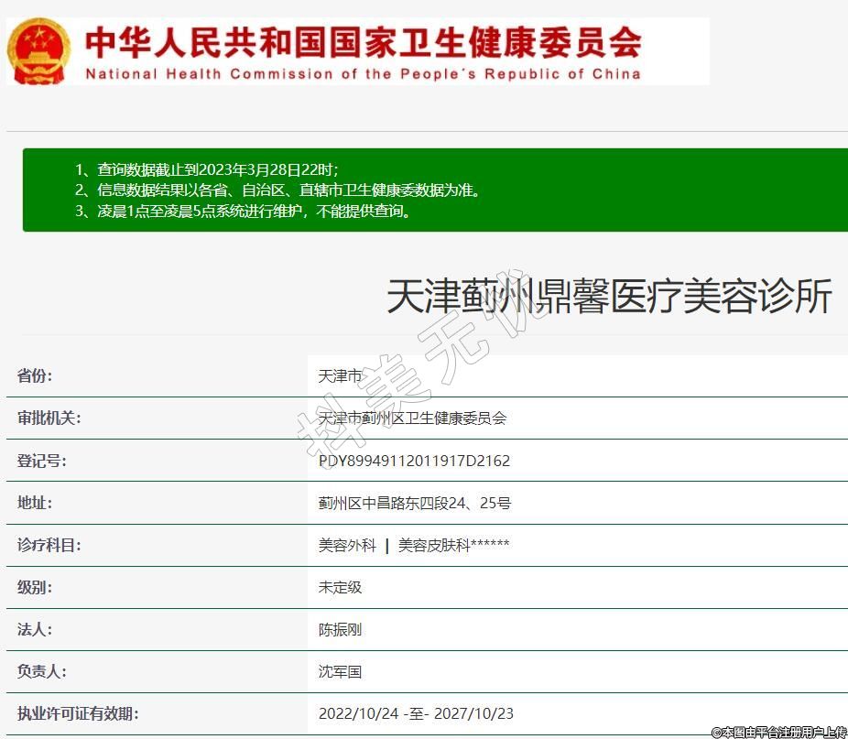Screen dimensions: 848x739
Task: Click notice line three about 系统进行维护
Action: point(243,212)
